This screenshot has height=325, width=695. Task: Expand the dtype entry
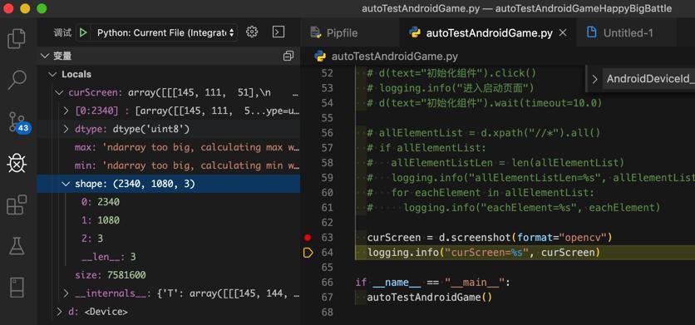click(x=66, y=129)
